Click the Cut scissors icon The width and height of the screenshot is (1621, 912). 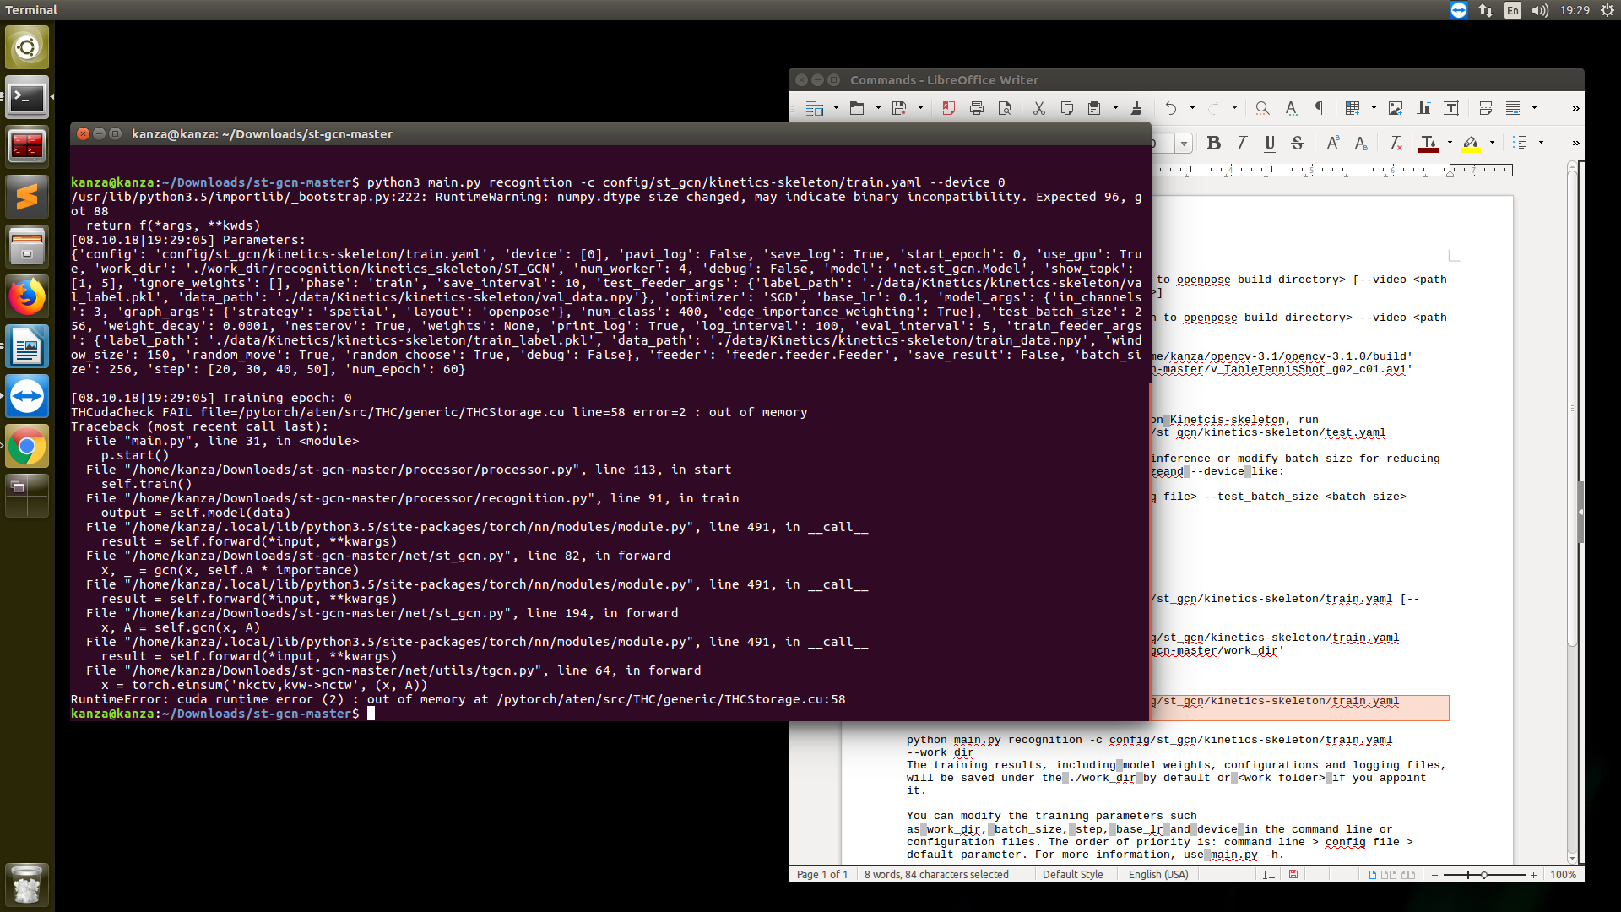click(1039, 108)
